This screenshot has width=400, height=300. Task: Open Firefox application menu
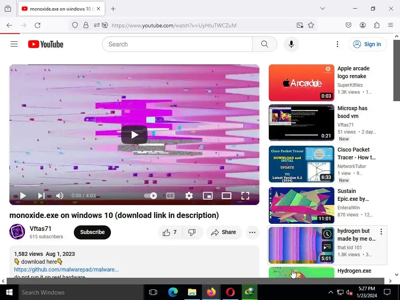point(391,25)
